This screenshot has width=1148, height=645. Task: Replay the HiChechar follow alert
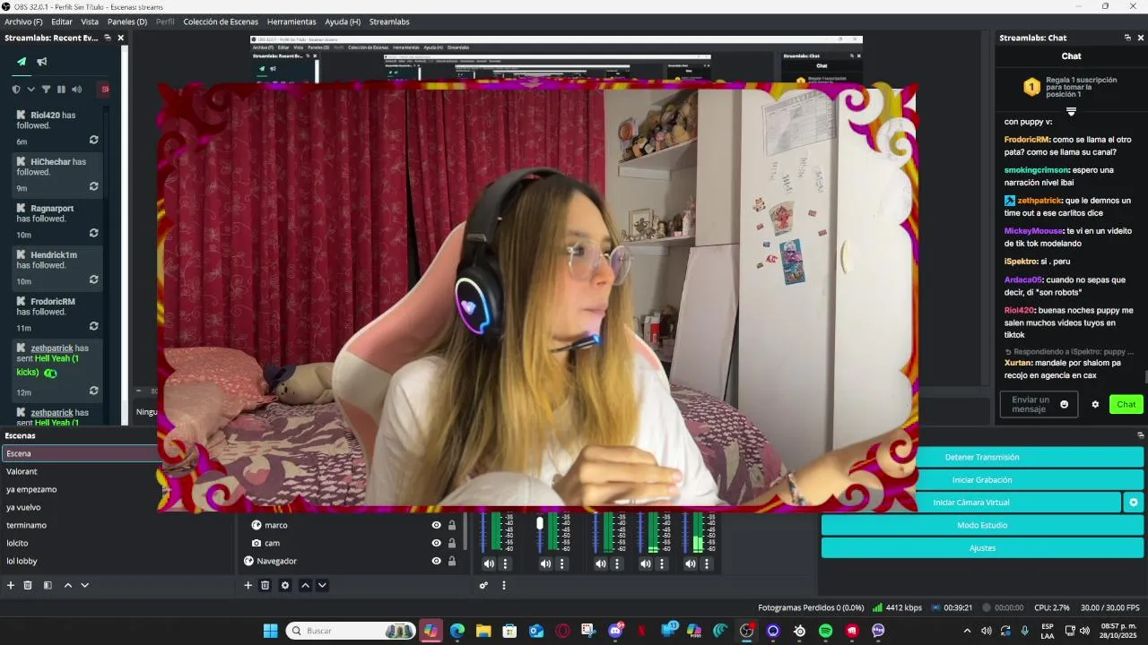point(93,187)
